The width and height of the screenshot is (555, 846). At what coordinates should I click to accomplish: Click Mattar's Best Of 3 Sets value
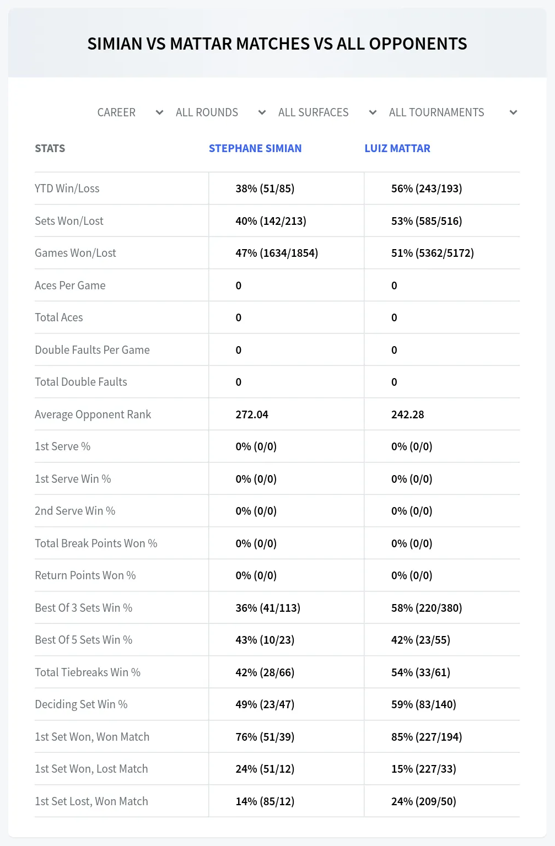click(427, 608)
